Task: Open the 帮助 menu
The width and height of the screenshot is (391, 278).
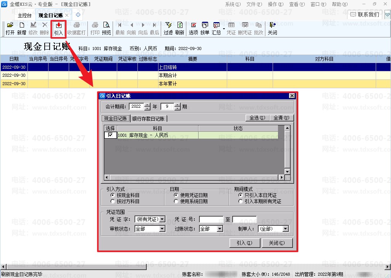Action: pyautogui.click(x=339, y=4)
